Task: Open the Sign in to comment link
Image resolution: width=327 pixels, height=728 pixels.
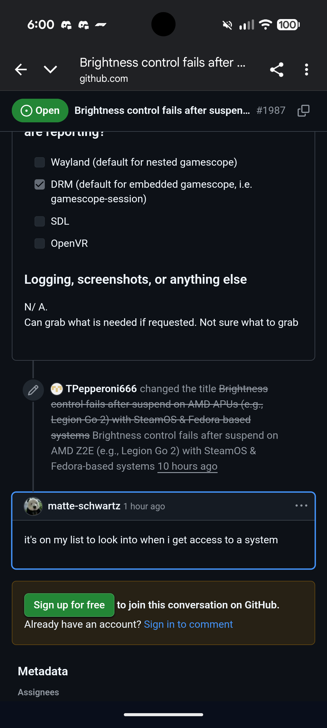Action: click(188, 624)
